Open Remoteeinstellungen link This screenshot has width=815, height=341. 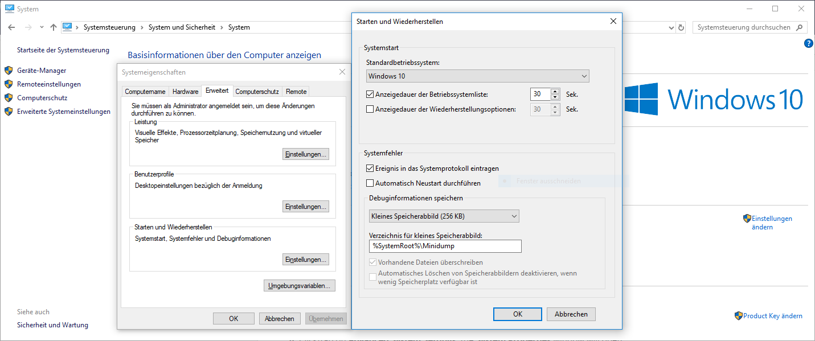click(x=49, y=84)
